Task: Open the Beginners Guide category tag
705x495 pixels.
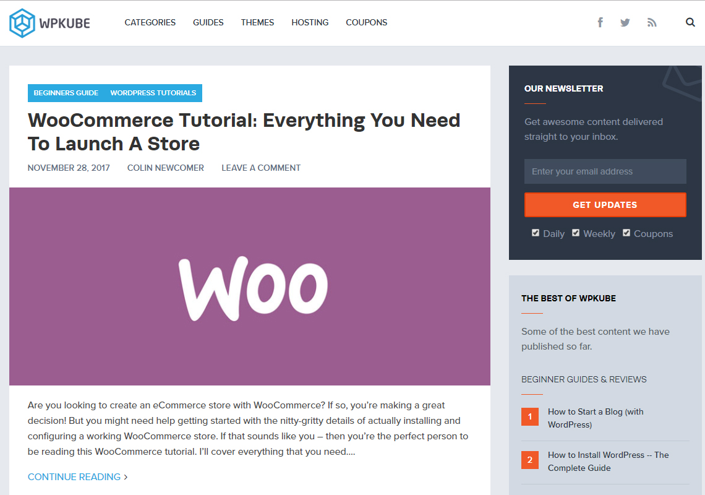Action: click(x=66, y=93)
